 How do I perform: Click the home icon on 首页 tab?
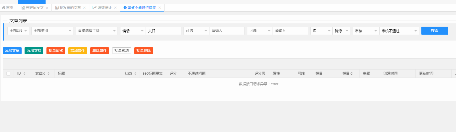pos(4,8)
